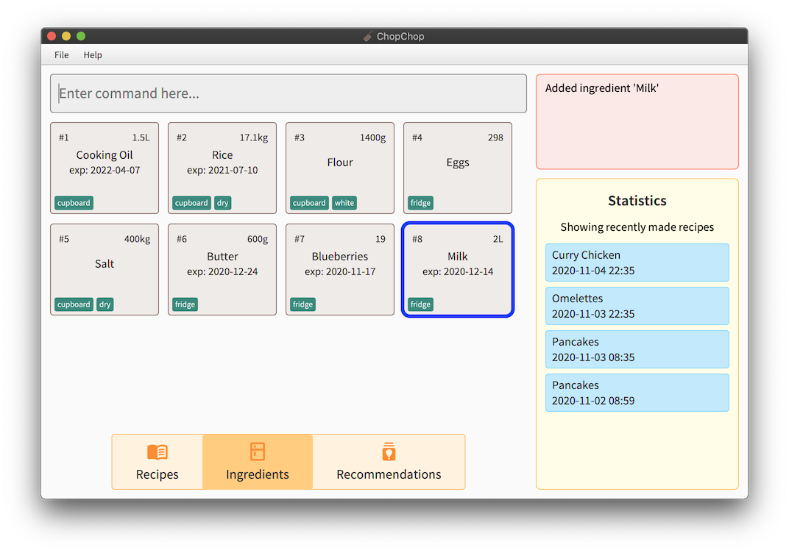This screenshot has height=553, width=789.
Task: Click the dry tag on Salt card
Action: point(105,304)
